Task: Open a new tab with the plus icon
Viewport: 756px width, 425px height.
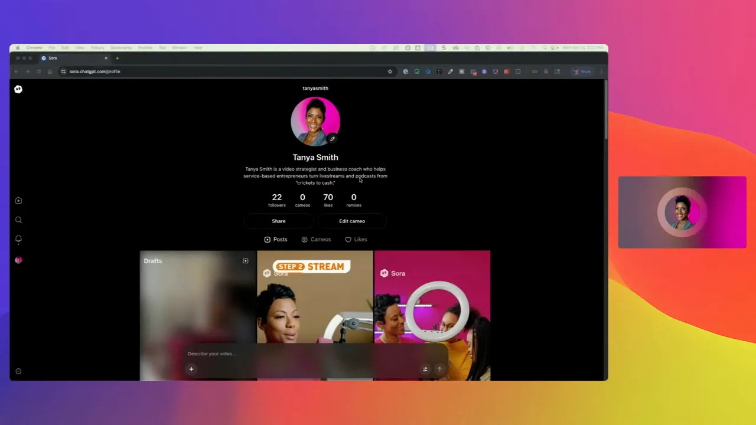Action: click(117, 58)
